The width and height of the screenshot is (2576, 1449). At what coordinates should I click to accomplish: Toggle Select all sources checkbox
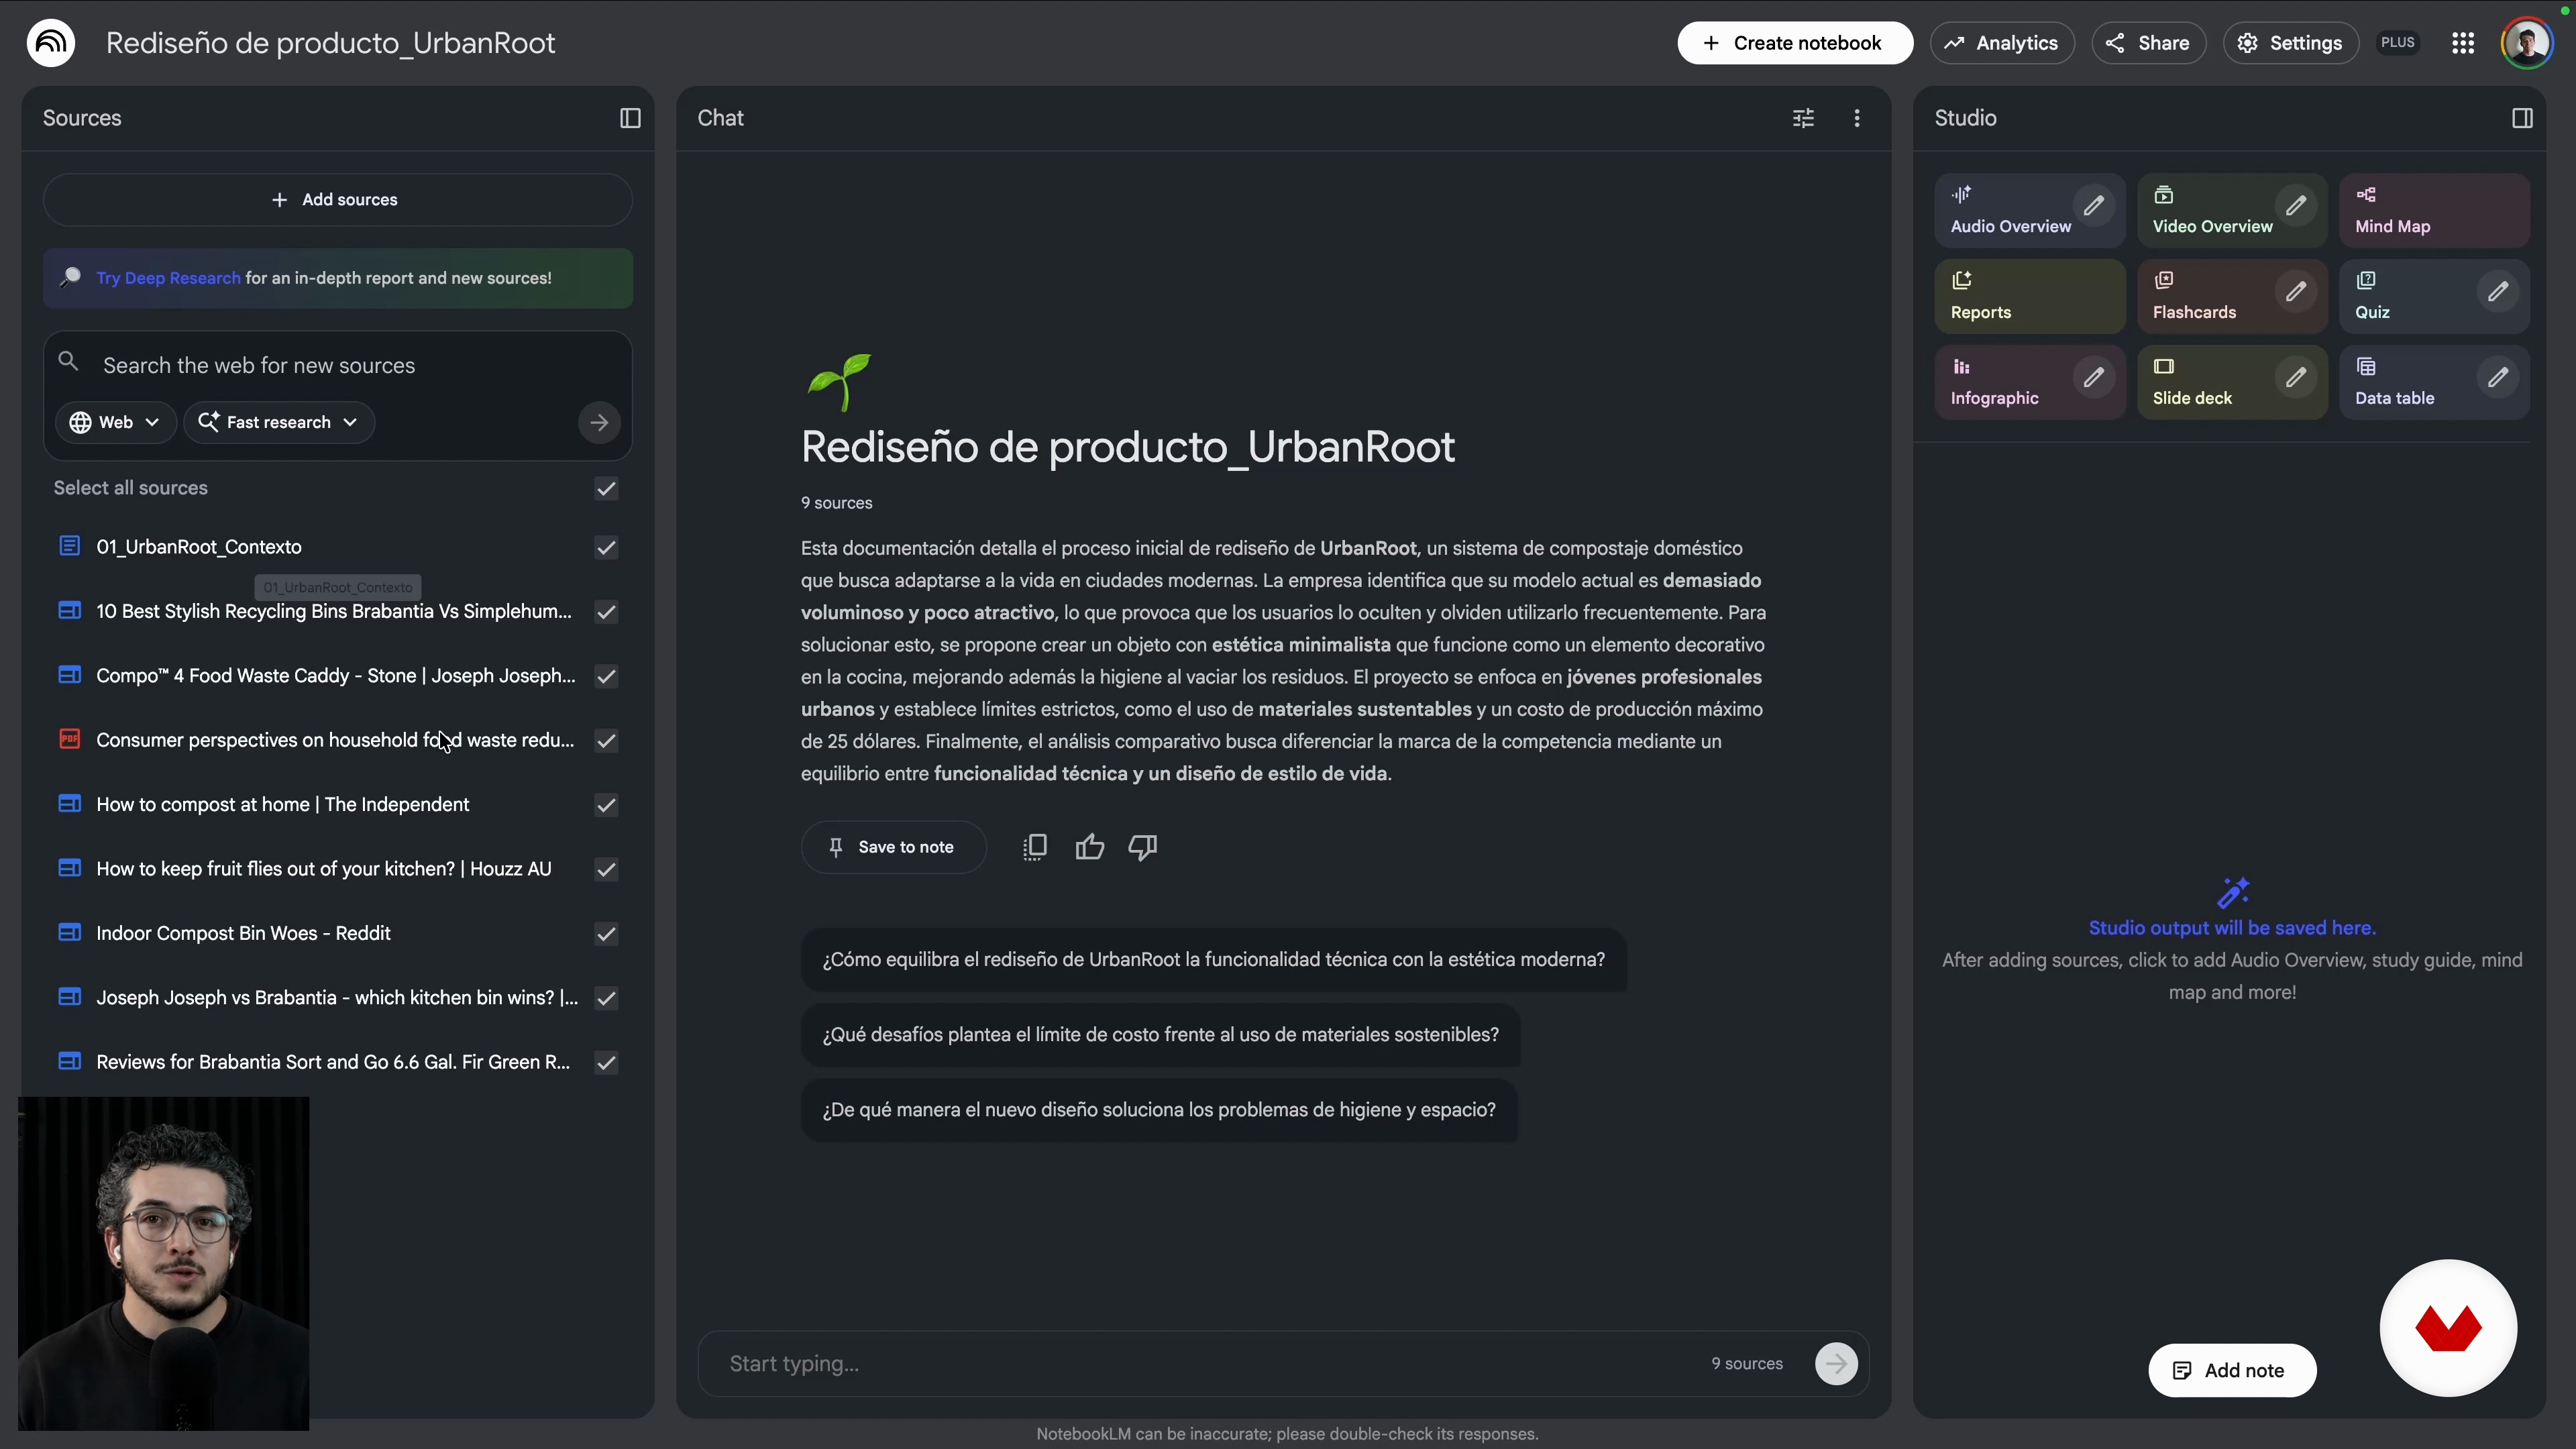[x=606, y=488]
